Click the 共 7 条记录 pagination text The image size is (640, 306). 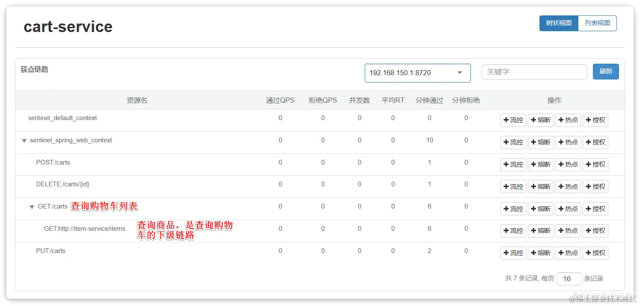coord(521,278)
